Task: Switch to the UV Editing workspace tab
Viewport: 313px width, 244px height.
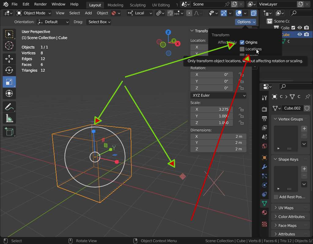Action: point(161,5)
